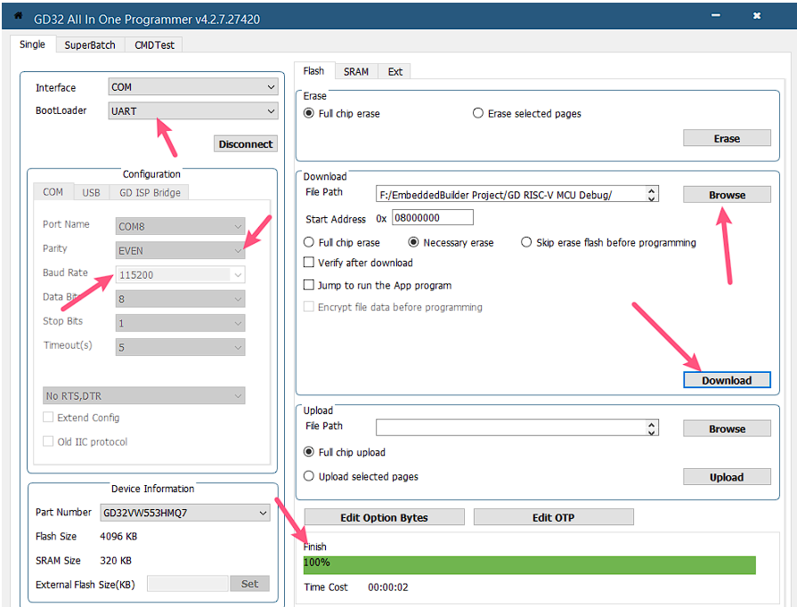Select Upload selected pages option
This screenshot has height=607, width=797.
pyautogui.click(x=309, y=477)
